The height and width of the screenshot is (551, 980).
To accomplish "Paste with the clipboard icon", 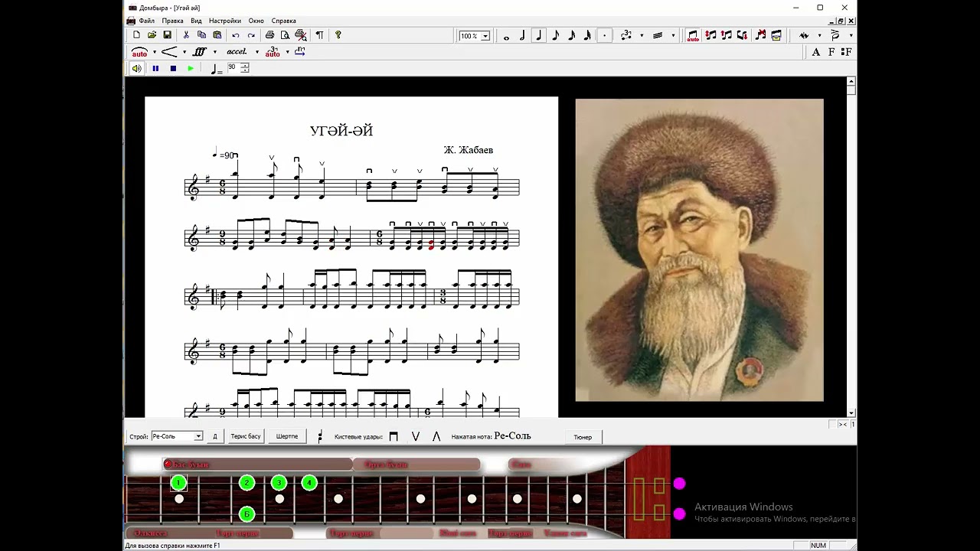I will pos(217,35).
